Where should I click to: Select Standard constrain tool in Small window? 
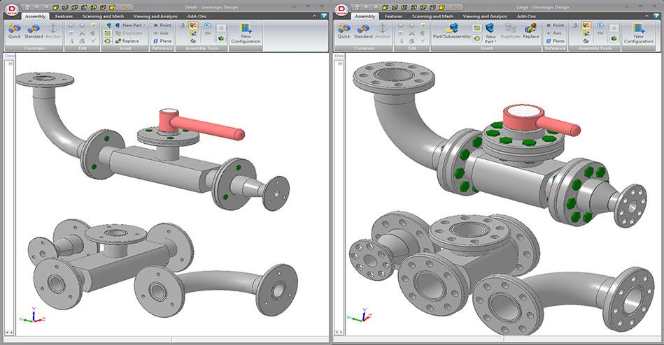tap(34, 30)
